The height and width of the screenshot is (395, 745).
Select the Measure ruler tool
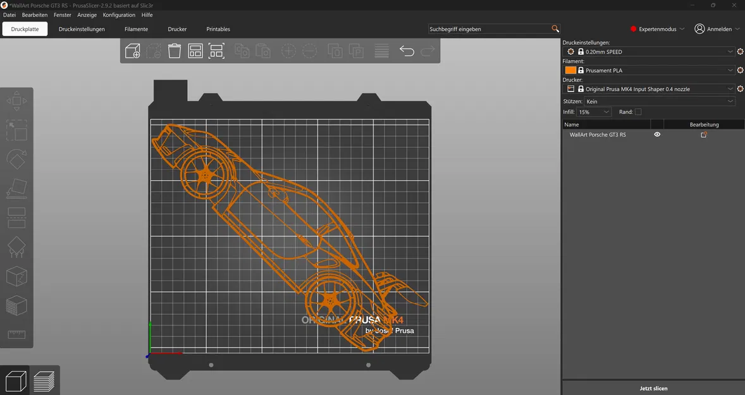(16, 335)
